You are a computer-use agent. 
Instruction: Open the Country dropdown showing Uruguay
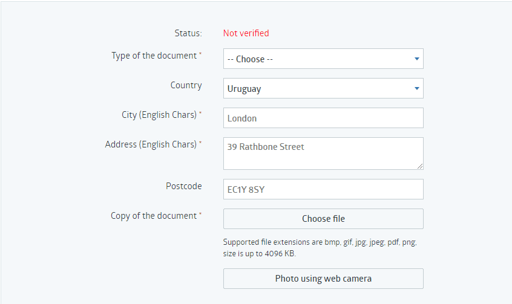323,88
